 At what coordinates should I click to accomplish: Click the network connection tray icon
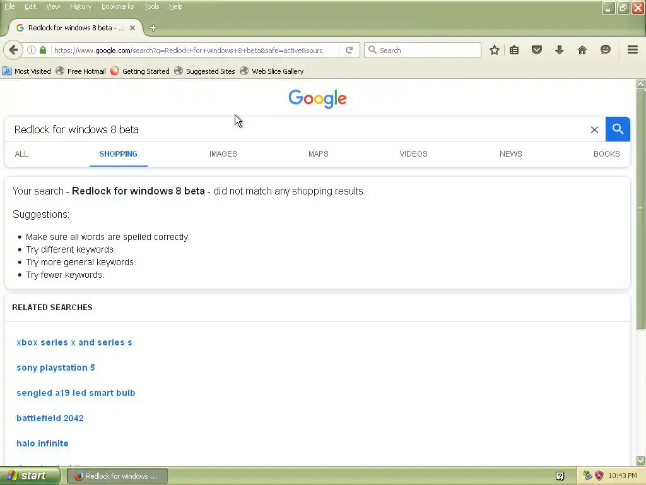pos(587,476)
